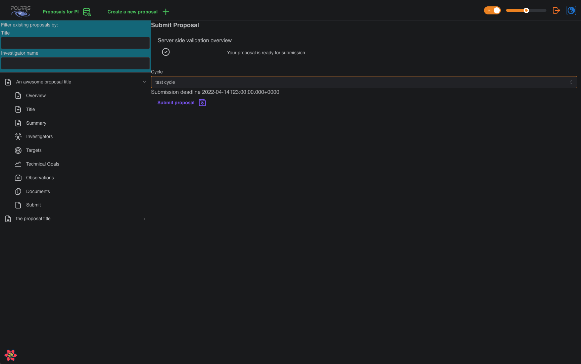The image size is (581, 364).
Task: Click the Submit blank page icon
Action: pos(18,205)
